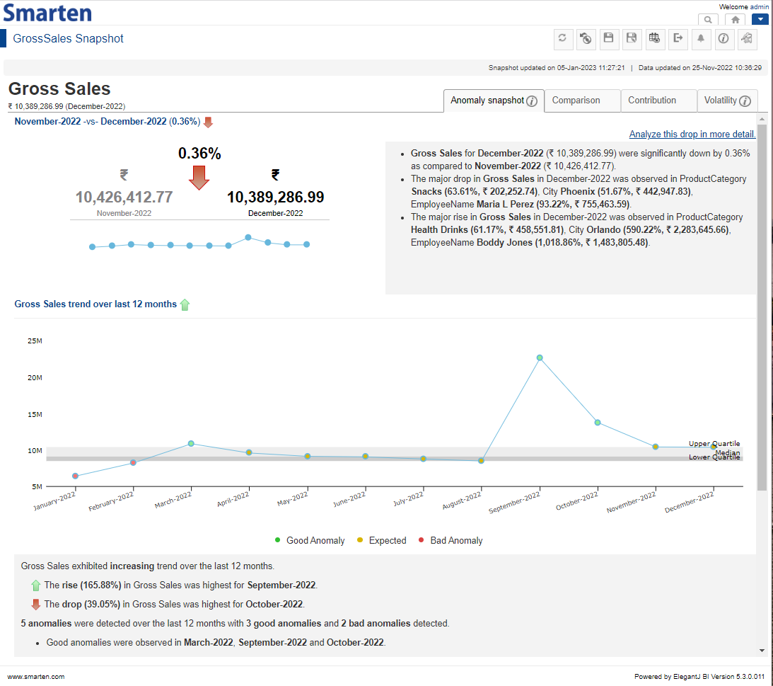The width and height of the screenshot is (773, 686).
Task: Click the toolbar information icon
Action: pos(723,38)
